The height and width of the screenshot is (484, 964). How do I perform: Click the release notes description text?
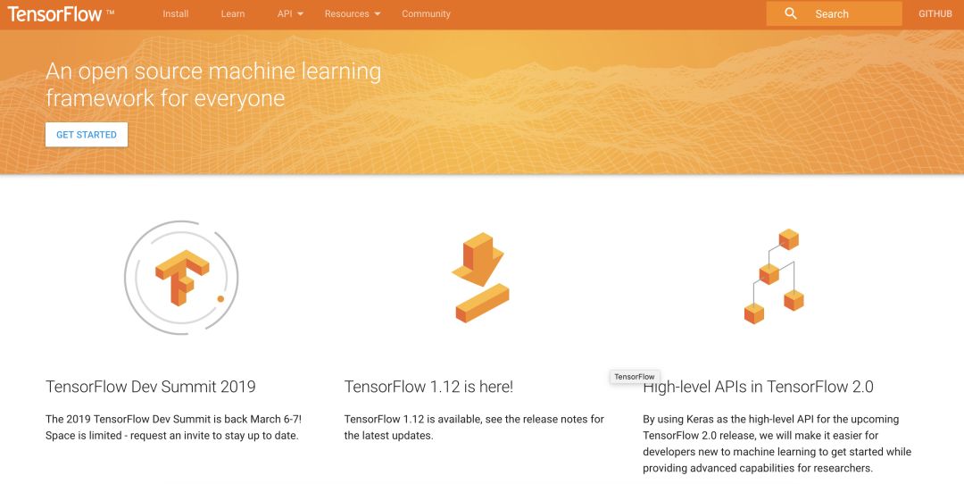[474, 428]
